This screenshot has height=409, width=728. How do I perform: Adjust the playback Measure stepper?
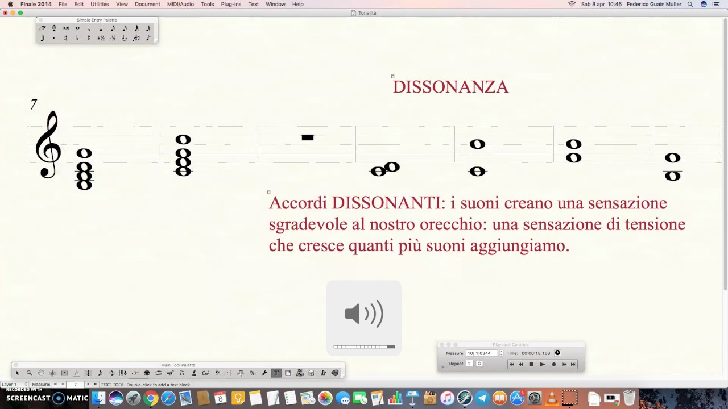point(501,353)
